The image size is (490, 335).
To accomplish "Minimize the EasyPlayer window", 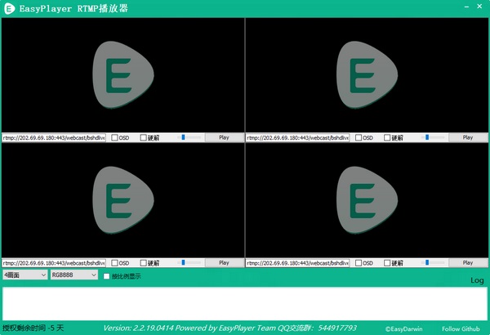I will click(466, 7).
